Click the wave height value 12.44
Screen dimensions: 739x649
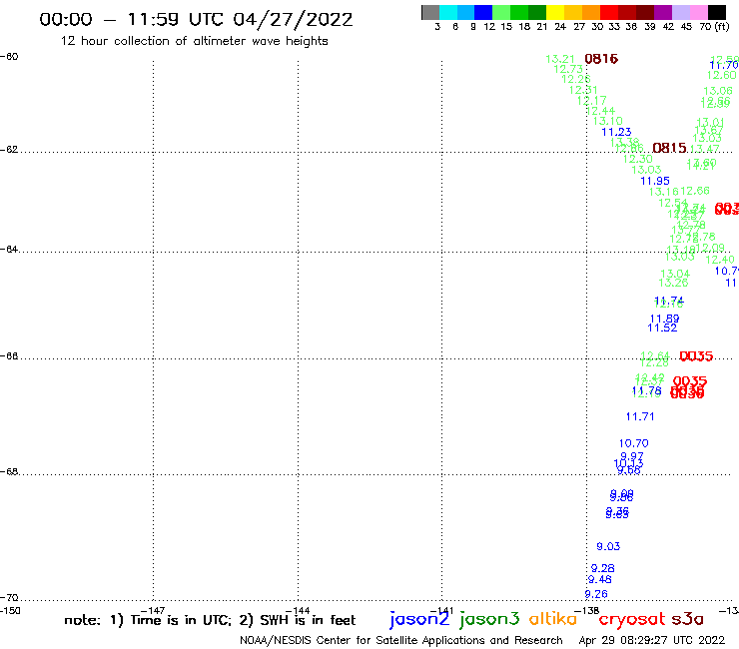[600, 111]
